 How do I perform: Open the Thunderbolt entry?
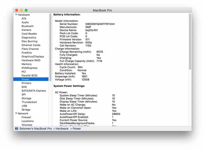point(29,102)
